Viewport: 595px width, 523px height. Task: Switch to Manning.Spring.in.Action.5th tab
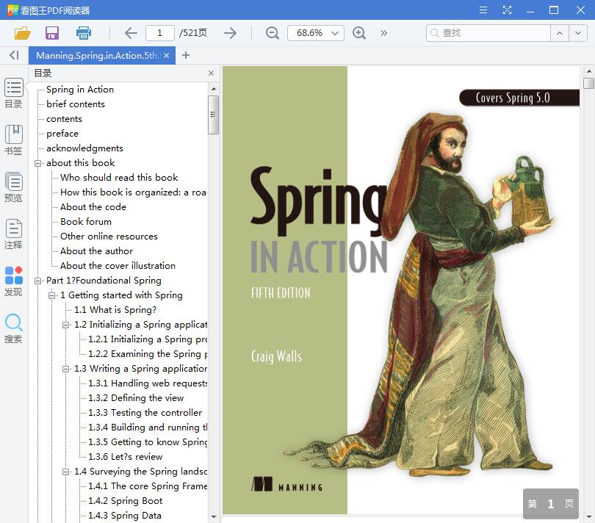click(97, 55)
